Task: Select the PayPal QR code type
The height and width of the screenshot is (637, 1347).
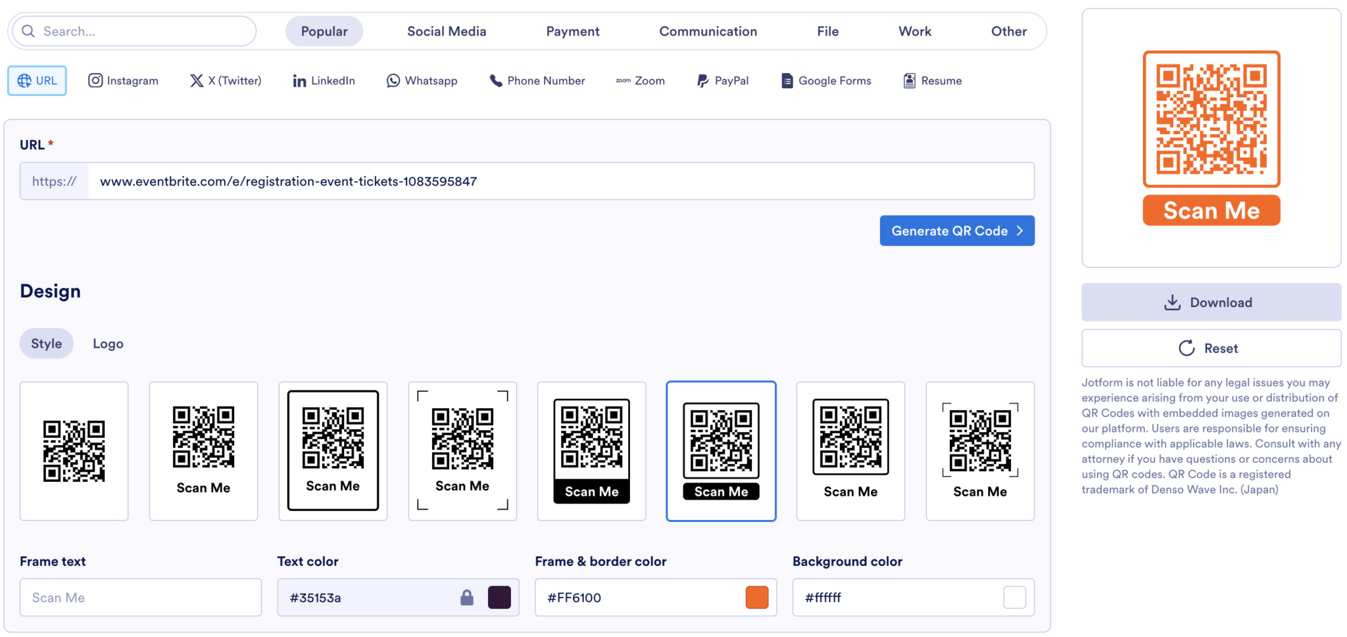Action: click(722, 80)
